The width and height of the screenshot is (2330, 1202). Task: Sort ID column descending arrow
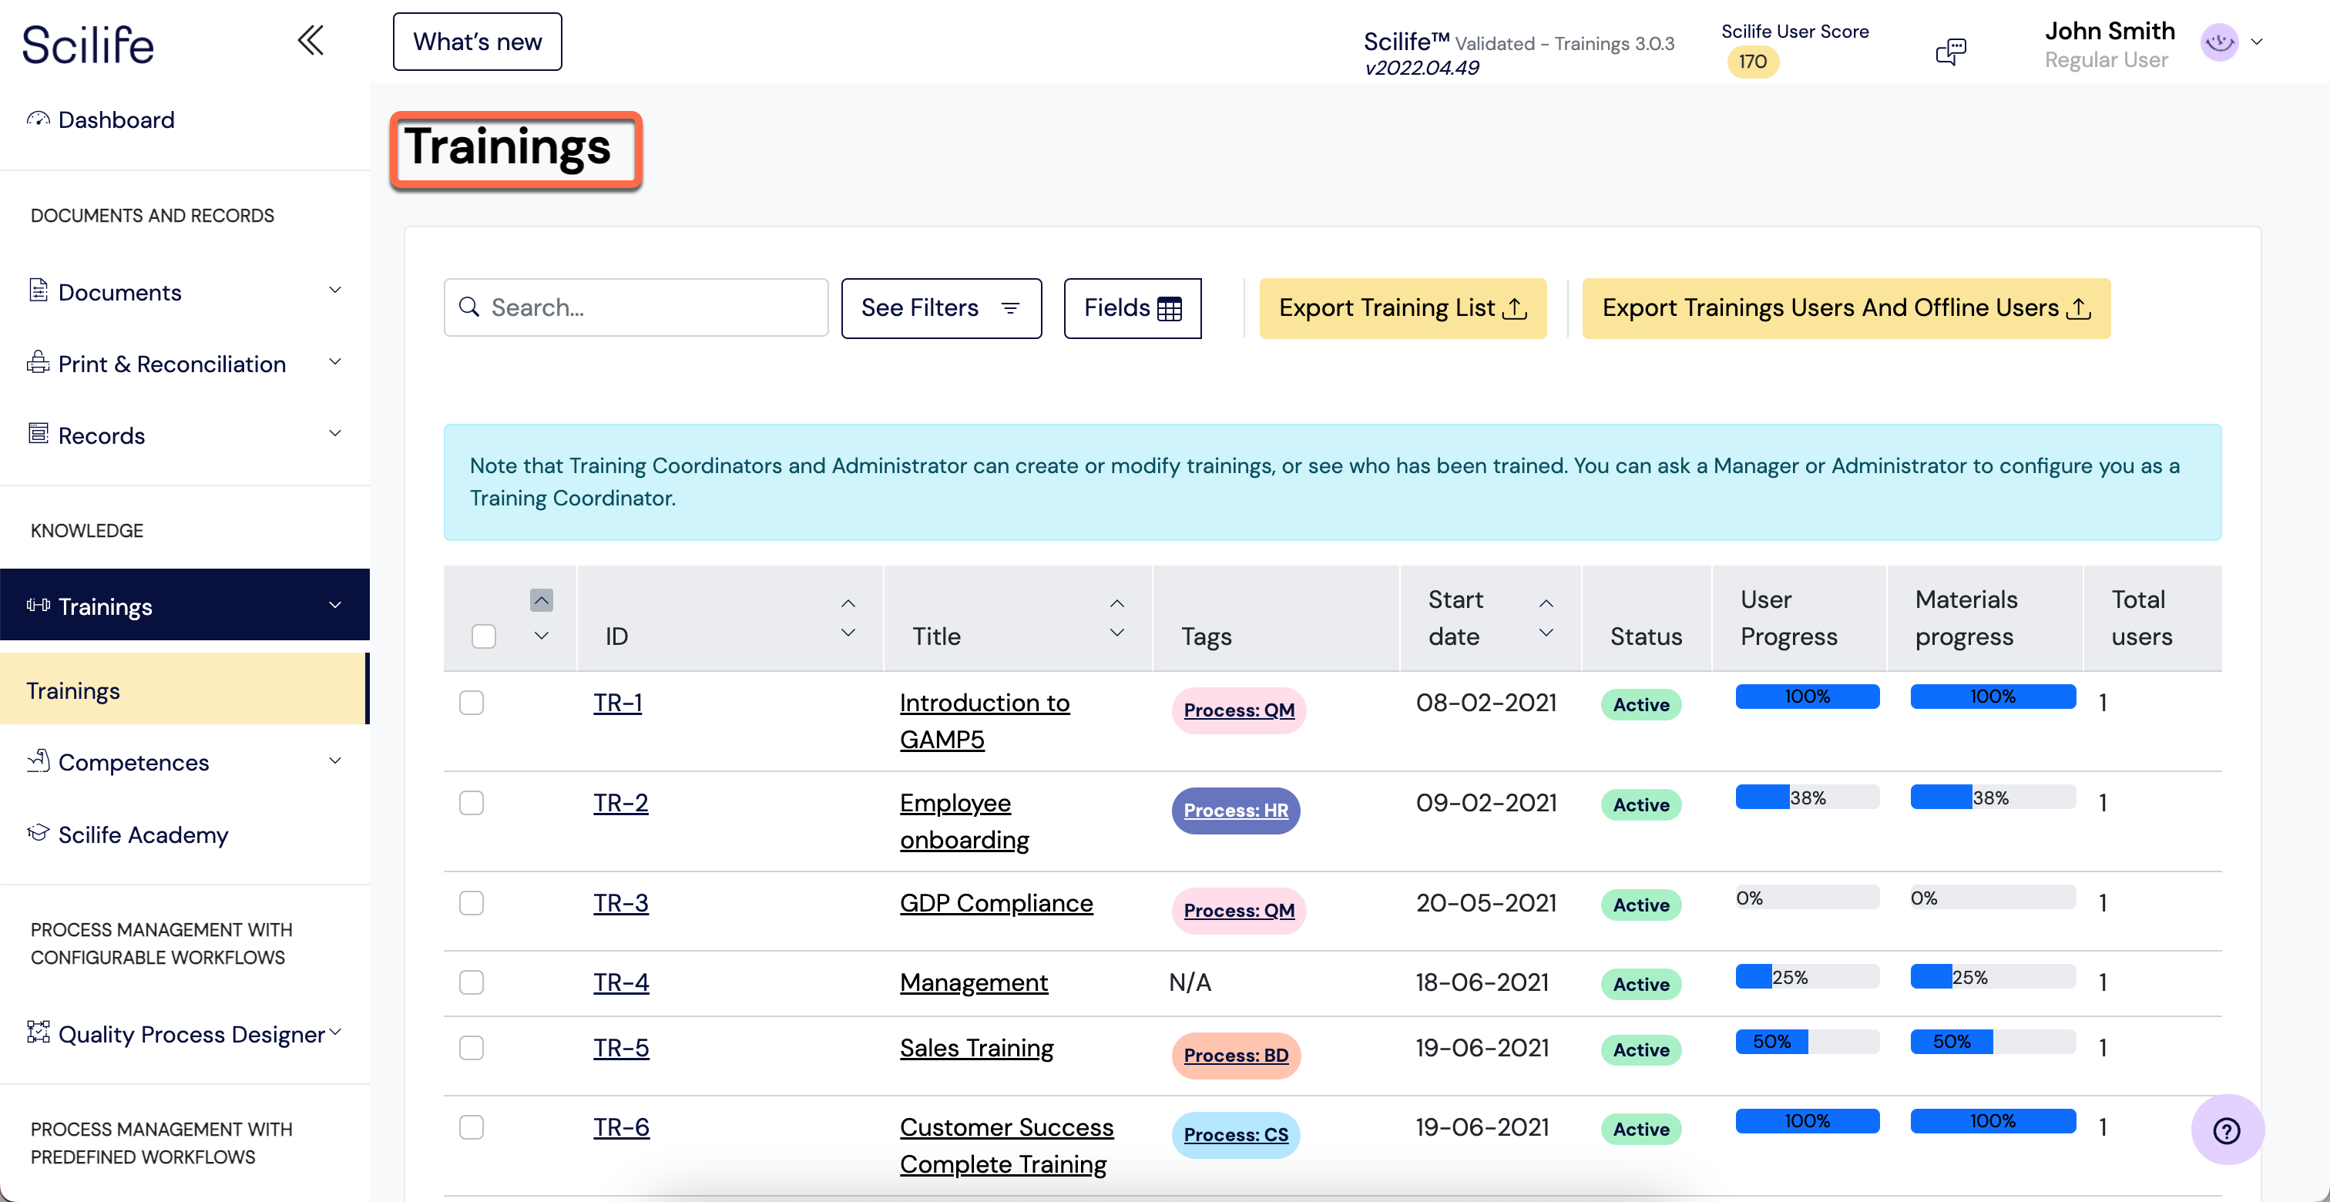[848, 633]
